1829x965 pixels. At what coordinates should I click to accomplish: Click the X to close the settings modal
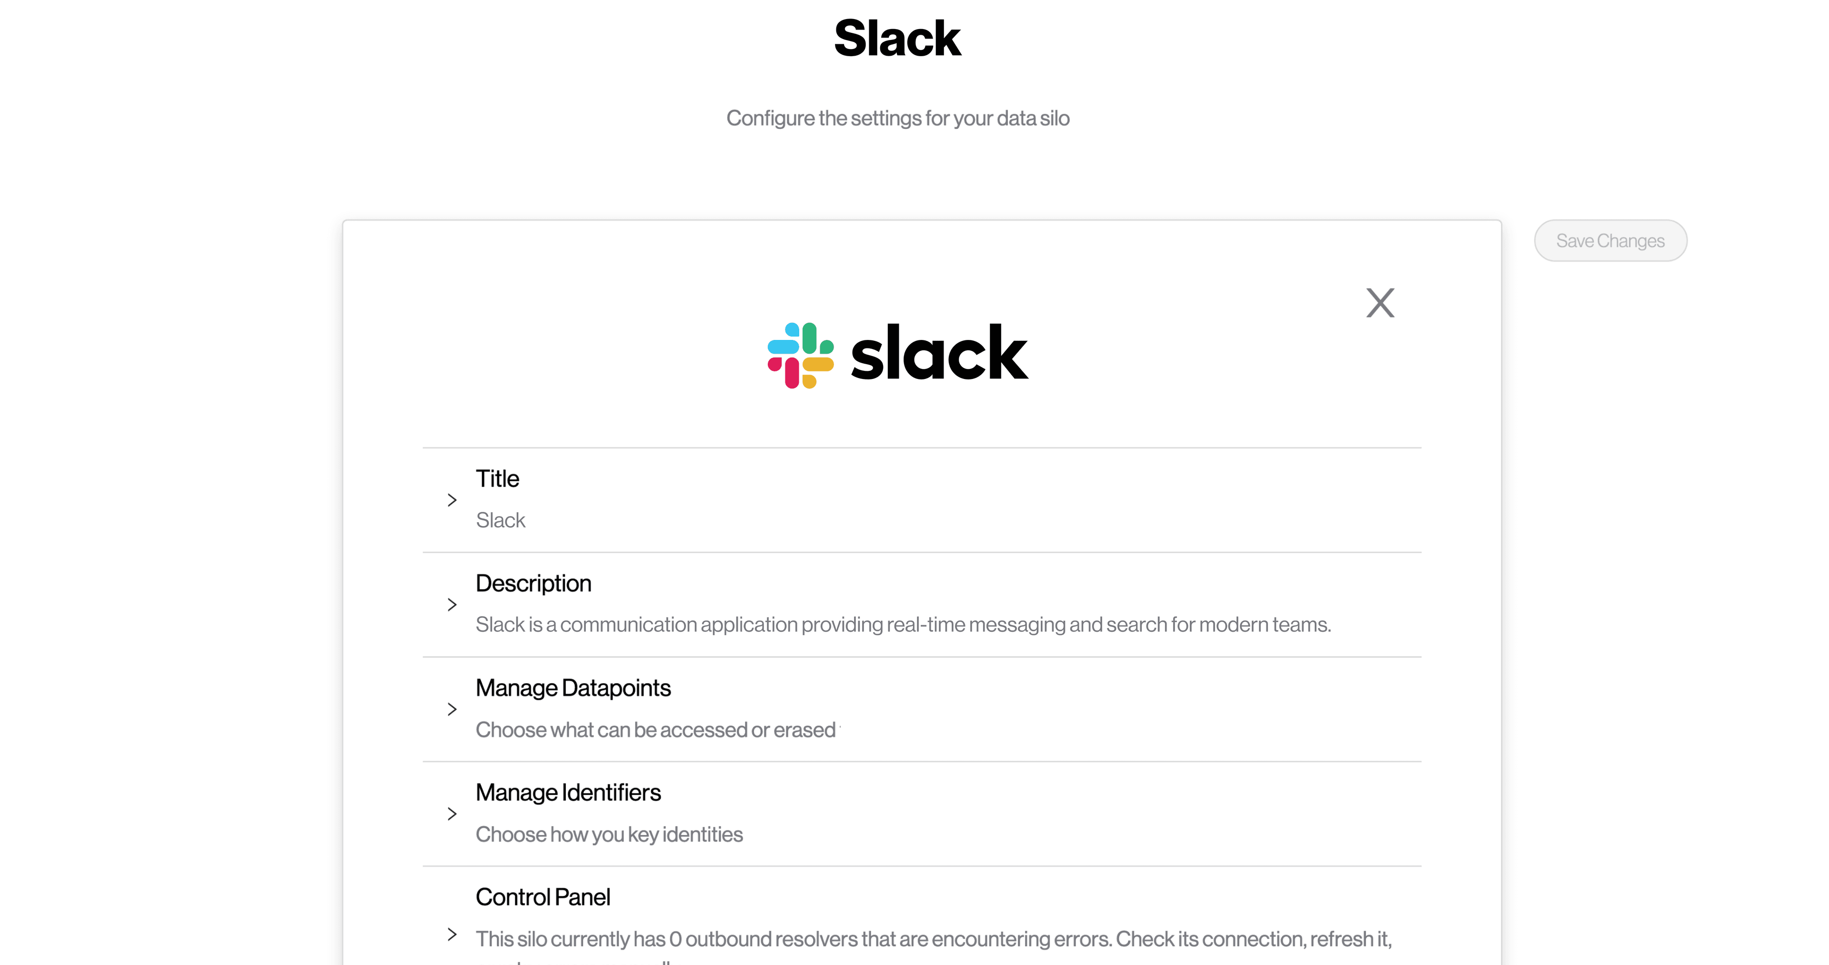point(1379,303)
